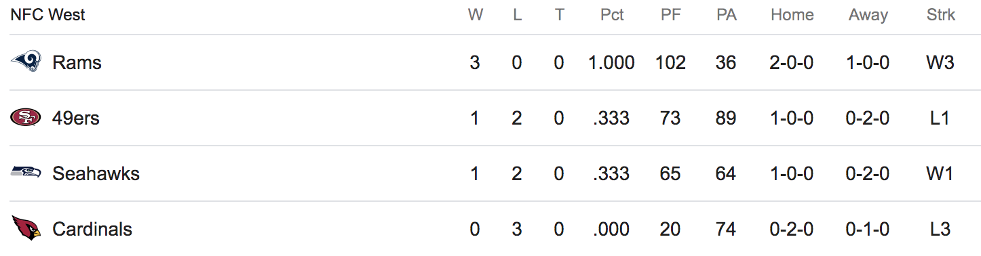The width and height of the screenshot is (981, 256).
Task: Click the W column header
Action: pyautogui.click(x=476, y=15)
